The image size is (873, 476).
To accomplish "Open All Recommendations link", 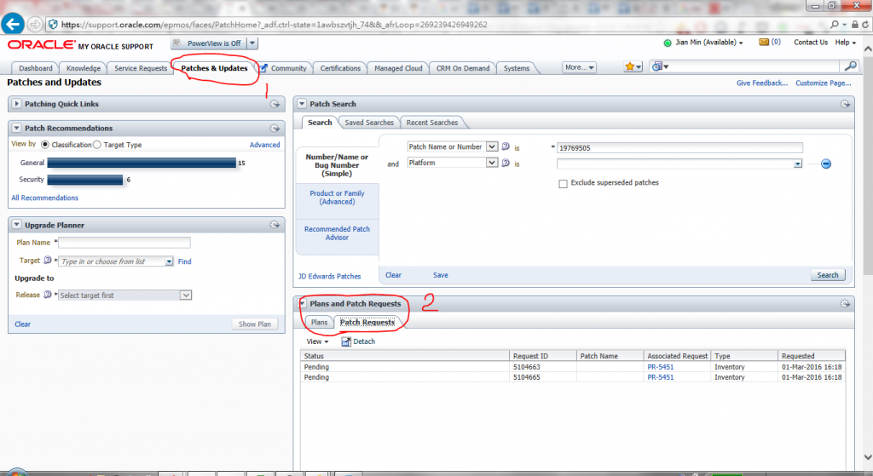I will tap(45, 198).
